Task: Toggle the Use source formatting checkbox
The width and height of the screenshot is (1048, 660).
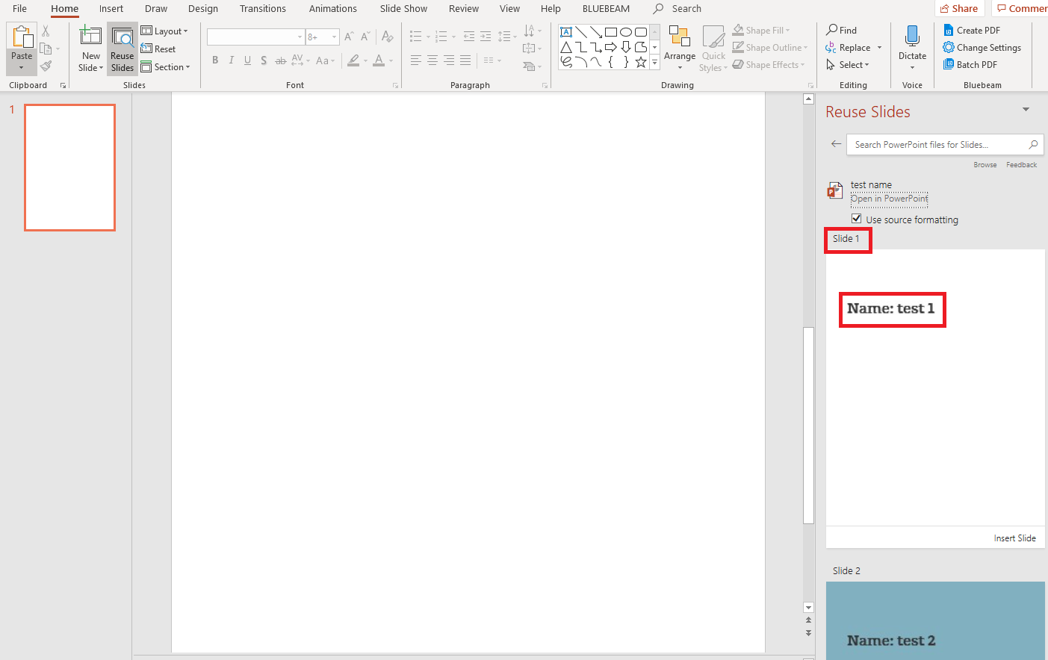Action: pos(857,219)
